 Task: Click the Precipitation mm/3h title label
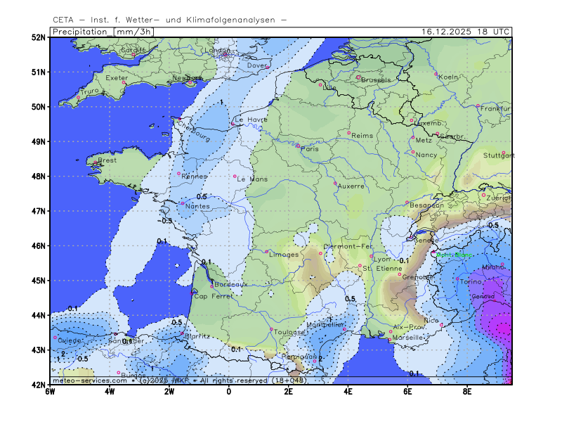pos(103,32)
